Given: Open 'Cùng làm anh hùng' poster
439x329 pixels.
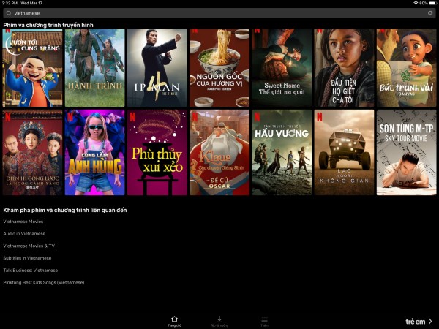Looking at the screenshot, I should click(94, 153).
